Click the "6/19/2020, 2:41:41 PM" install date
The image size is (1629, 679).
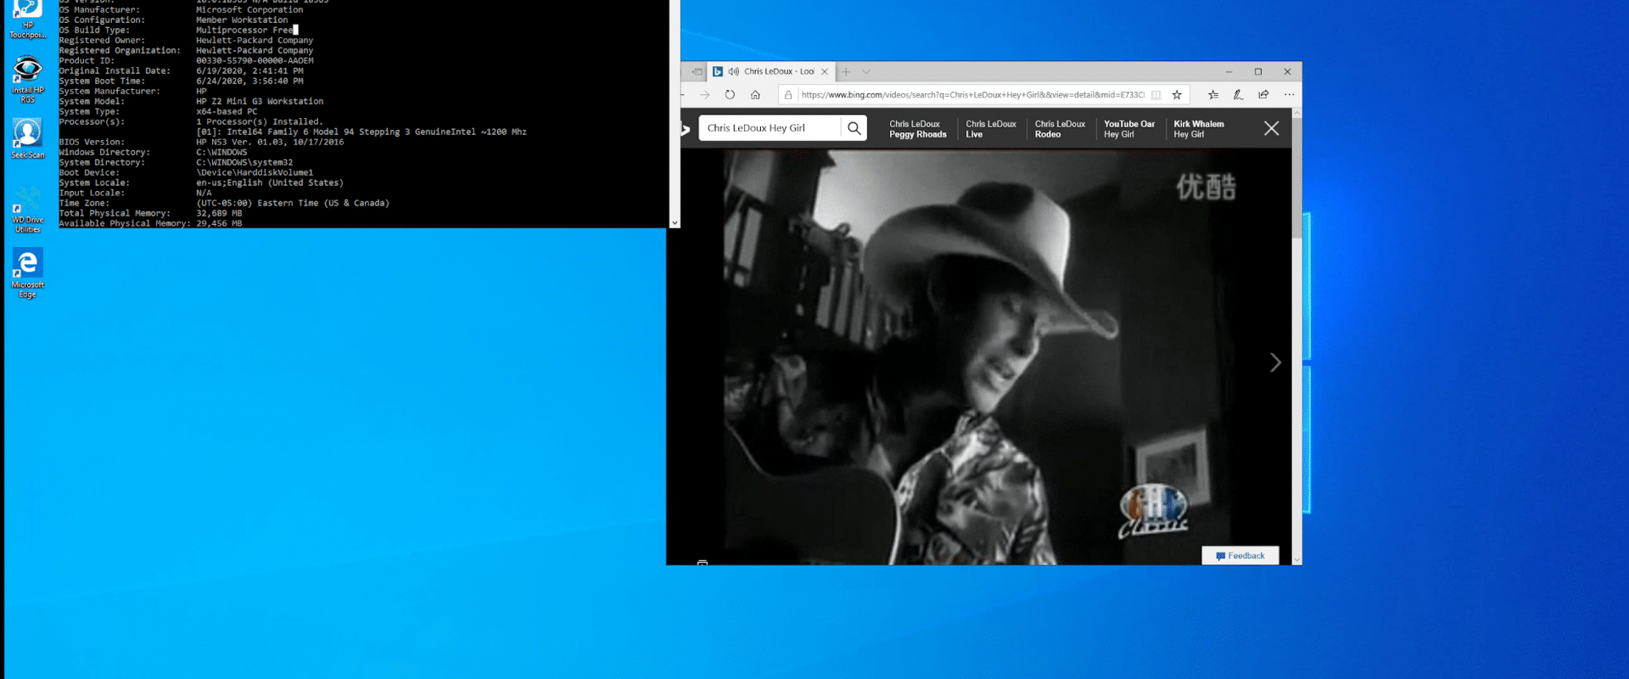[249, 71]
